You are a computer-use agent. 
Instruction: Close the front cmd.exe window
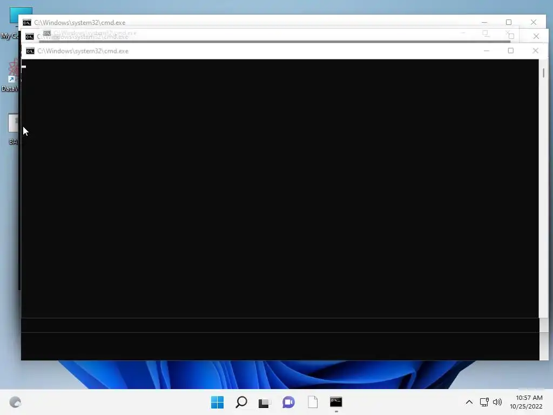tap(535, 51)
